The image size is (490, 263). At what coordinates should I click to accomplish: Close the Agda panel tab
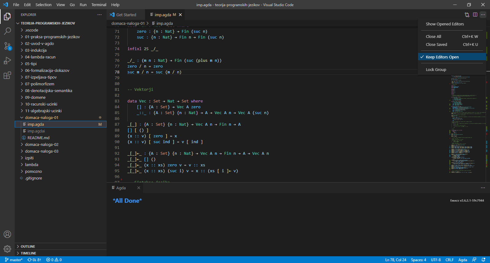pyautogui.click(x=139, y=188)
